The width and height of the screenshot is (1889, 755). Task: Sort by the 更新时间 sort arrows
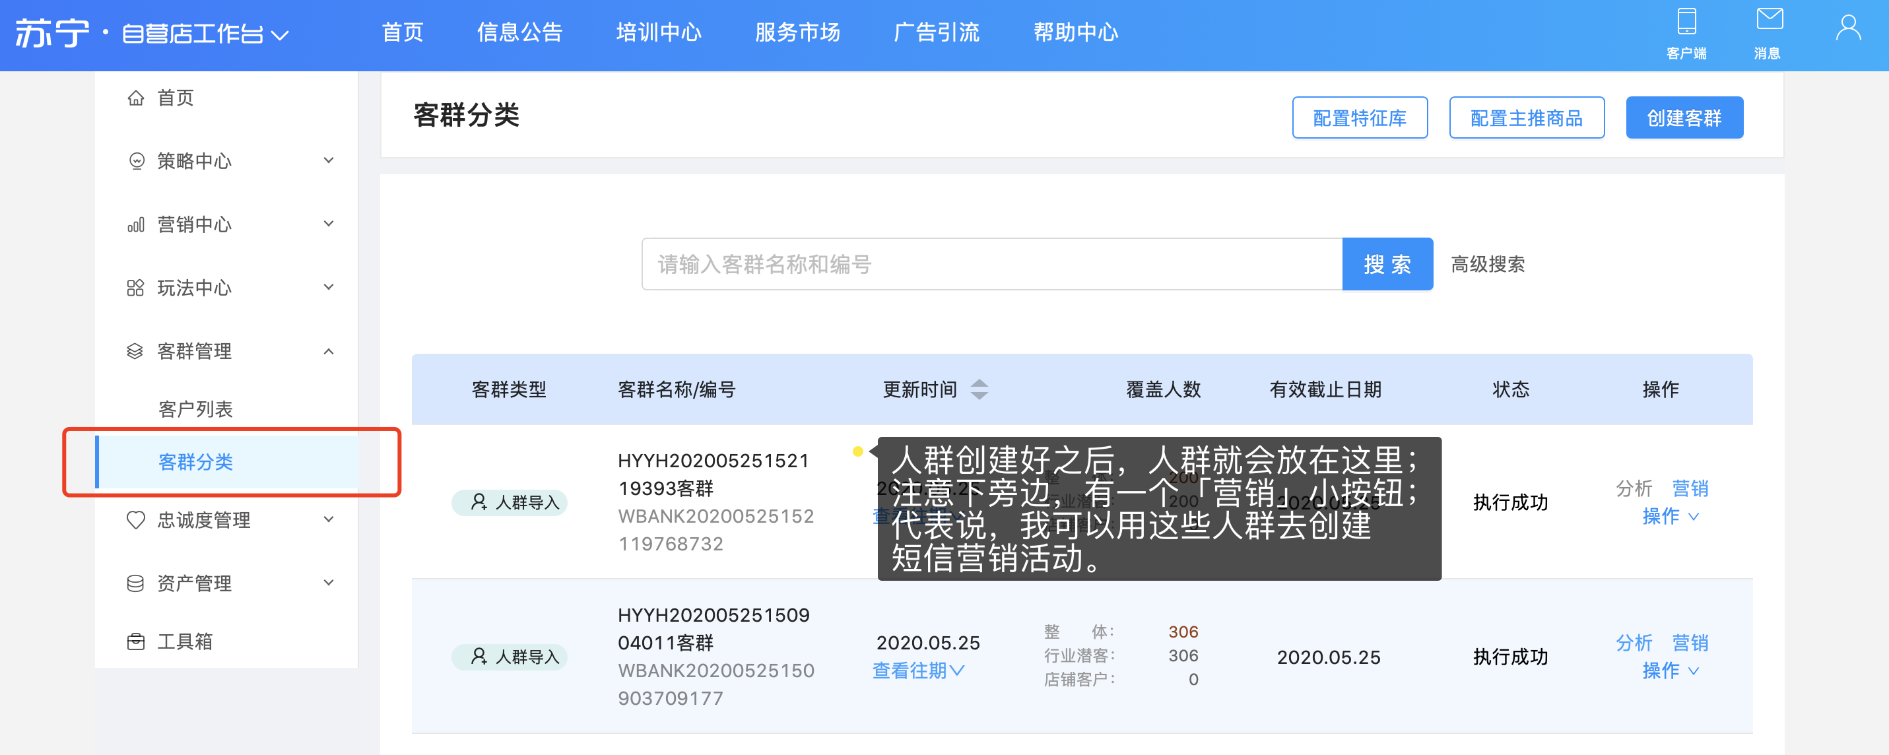[x=979, y=389]
